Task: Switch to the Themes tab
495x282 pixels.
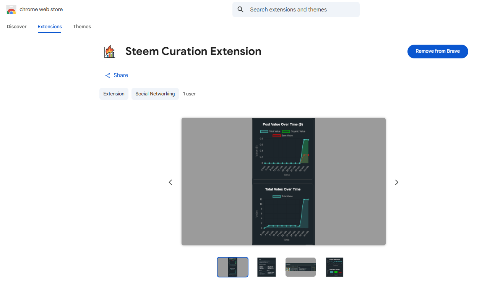Action: tap(82, 27)
